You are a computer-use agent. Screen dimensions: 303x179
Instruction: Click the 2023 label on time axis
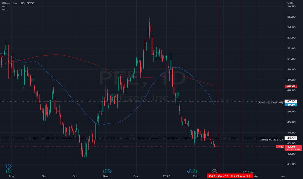(x=166, y=176)
